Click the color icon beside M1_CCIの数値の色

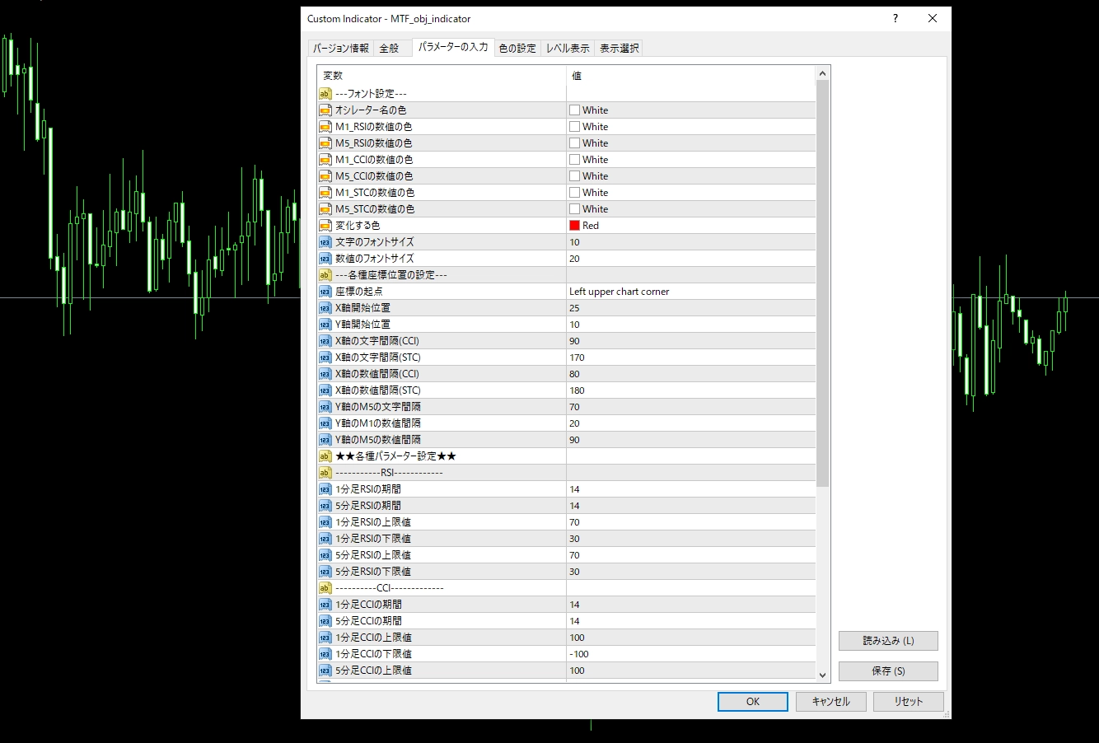[325, 160]
